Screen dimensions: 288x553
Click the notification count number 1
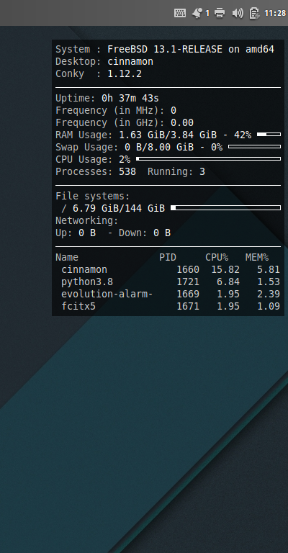[207, 14]
